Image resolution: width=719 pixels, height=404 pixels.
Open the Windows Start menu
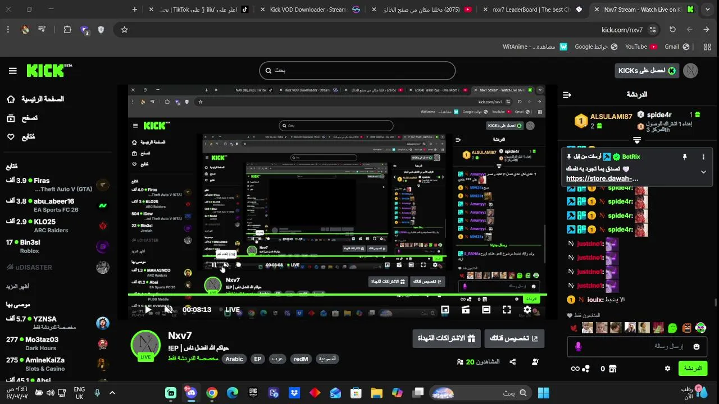544,393
